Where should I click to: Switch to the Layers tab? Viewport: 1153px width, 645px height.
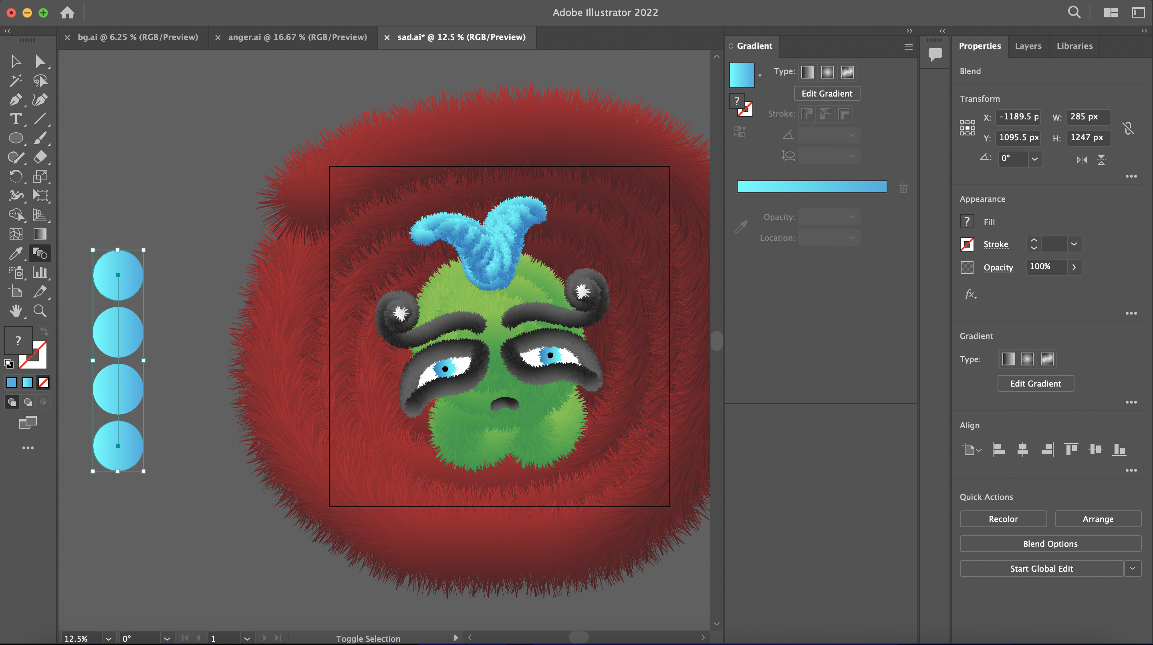(1028, 46)
